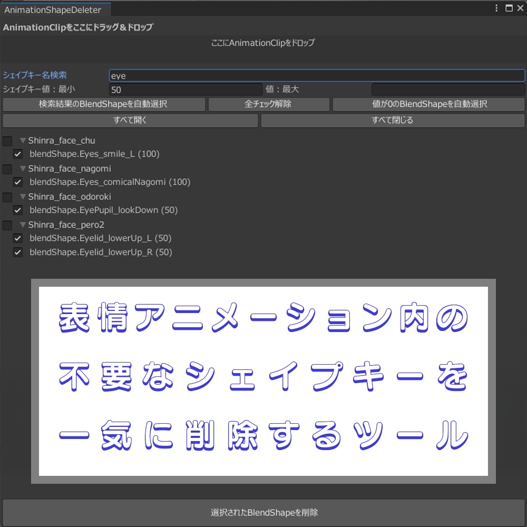This screenshot has width=527, height=527.
Task: Uncheck blendShape.EyePupil_lookDown (50)
Action: [18, 210]
